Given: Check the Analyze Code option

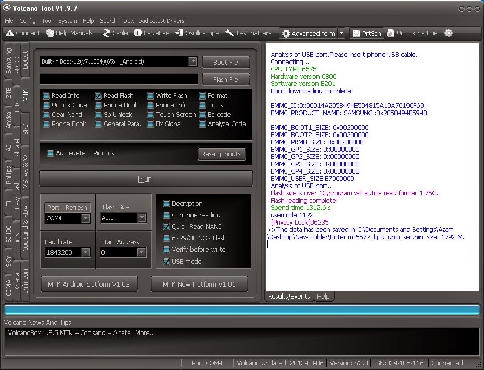Looking at the screenshot, I should (202, 124).
